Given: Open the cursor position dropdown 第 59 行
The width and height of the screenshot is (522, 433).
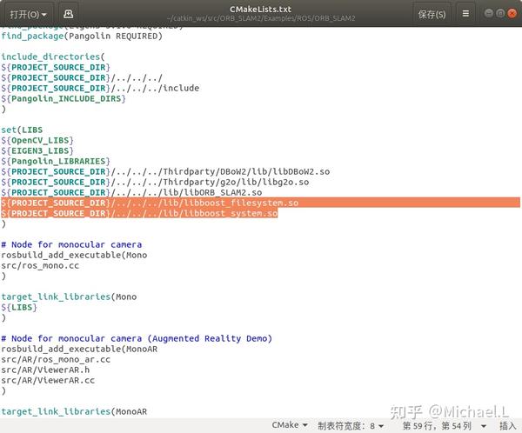Looking at the screenshot, I should [445, 426].
